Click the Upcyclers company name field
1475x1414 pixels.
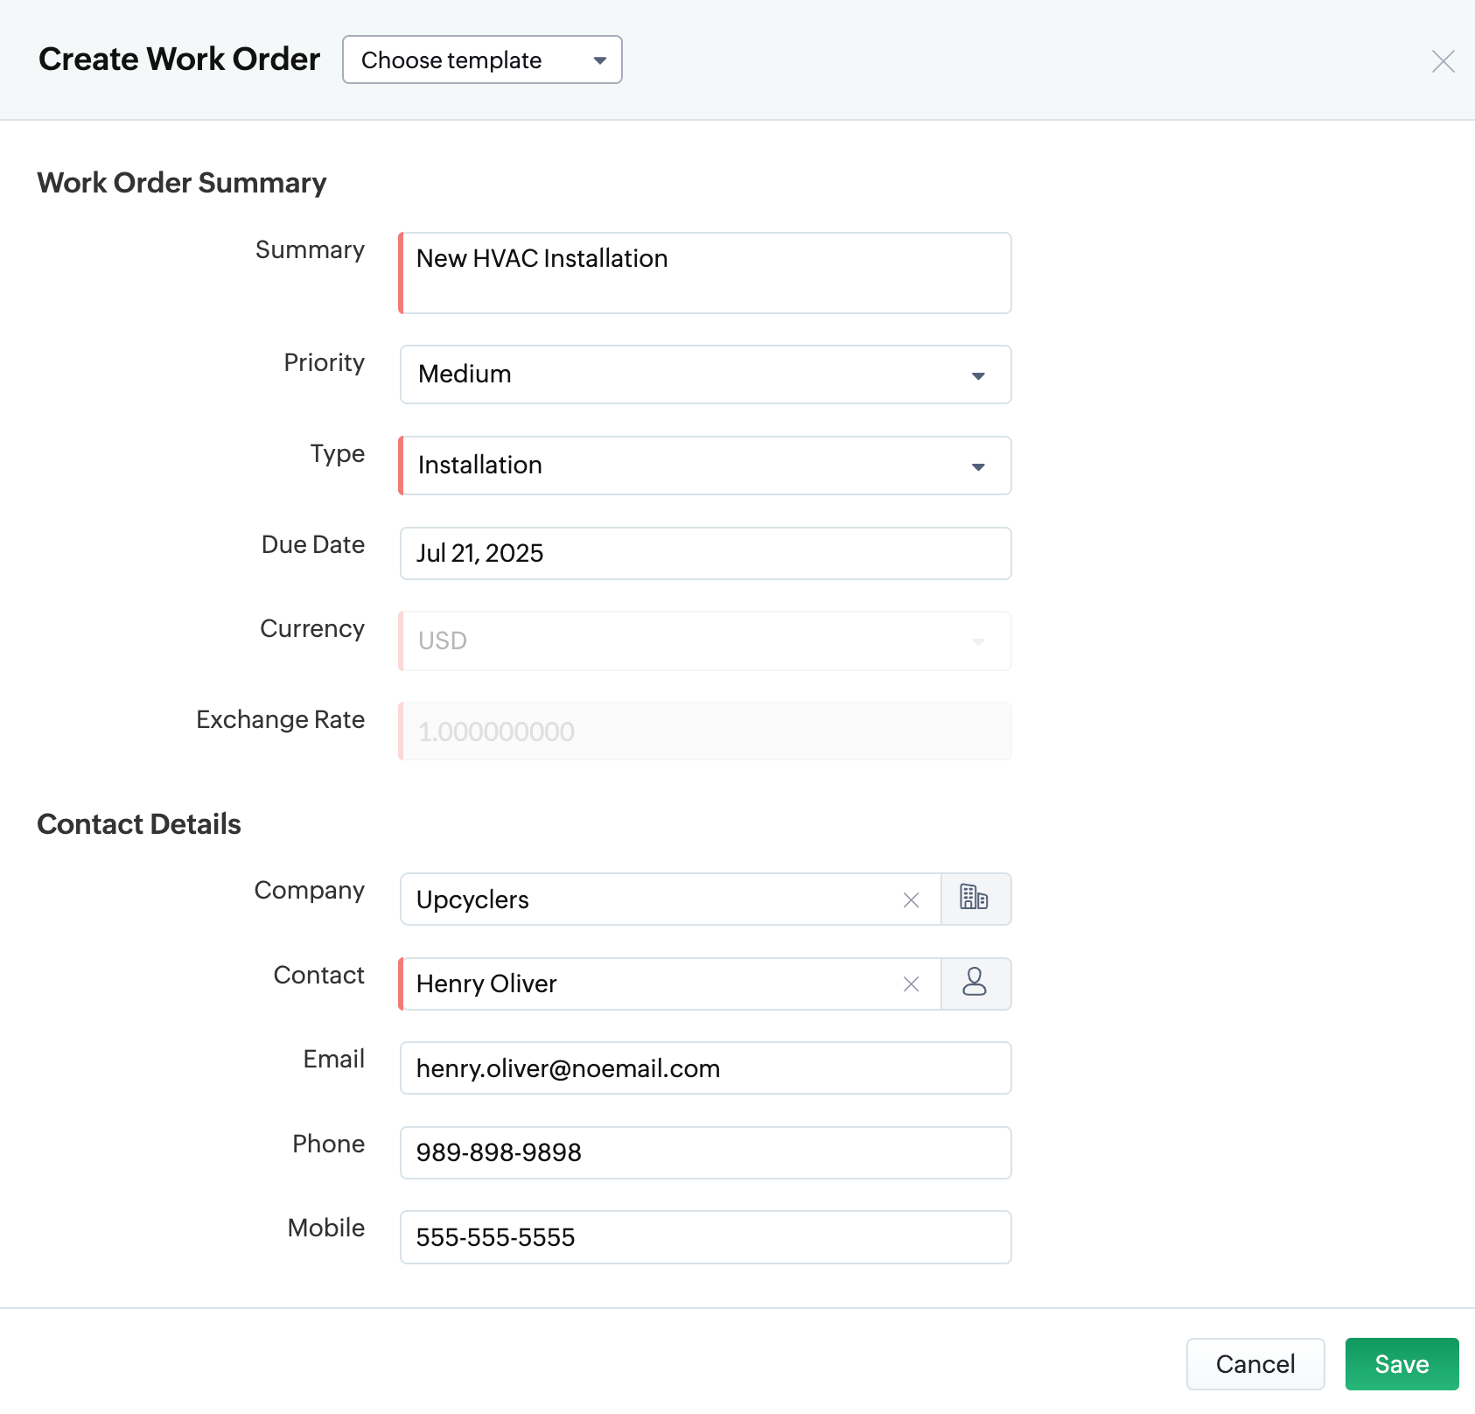[647, 899]
